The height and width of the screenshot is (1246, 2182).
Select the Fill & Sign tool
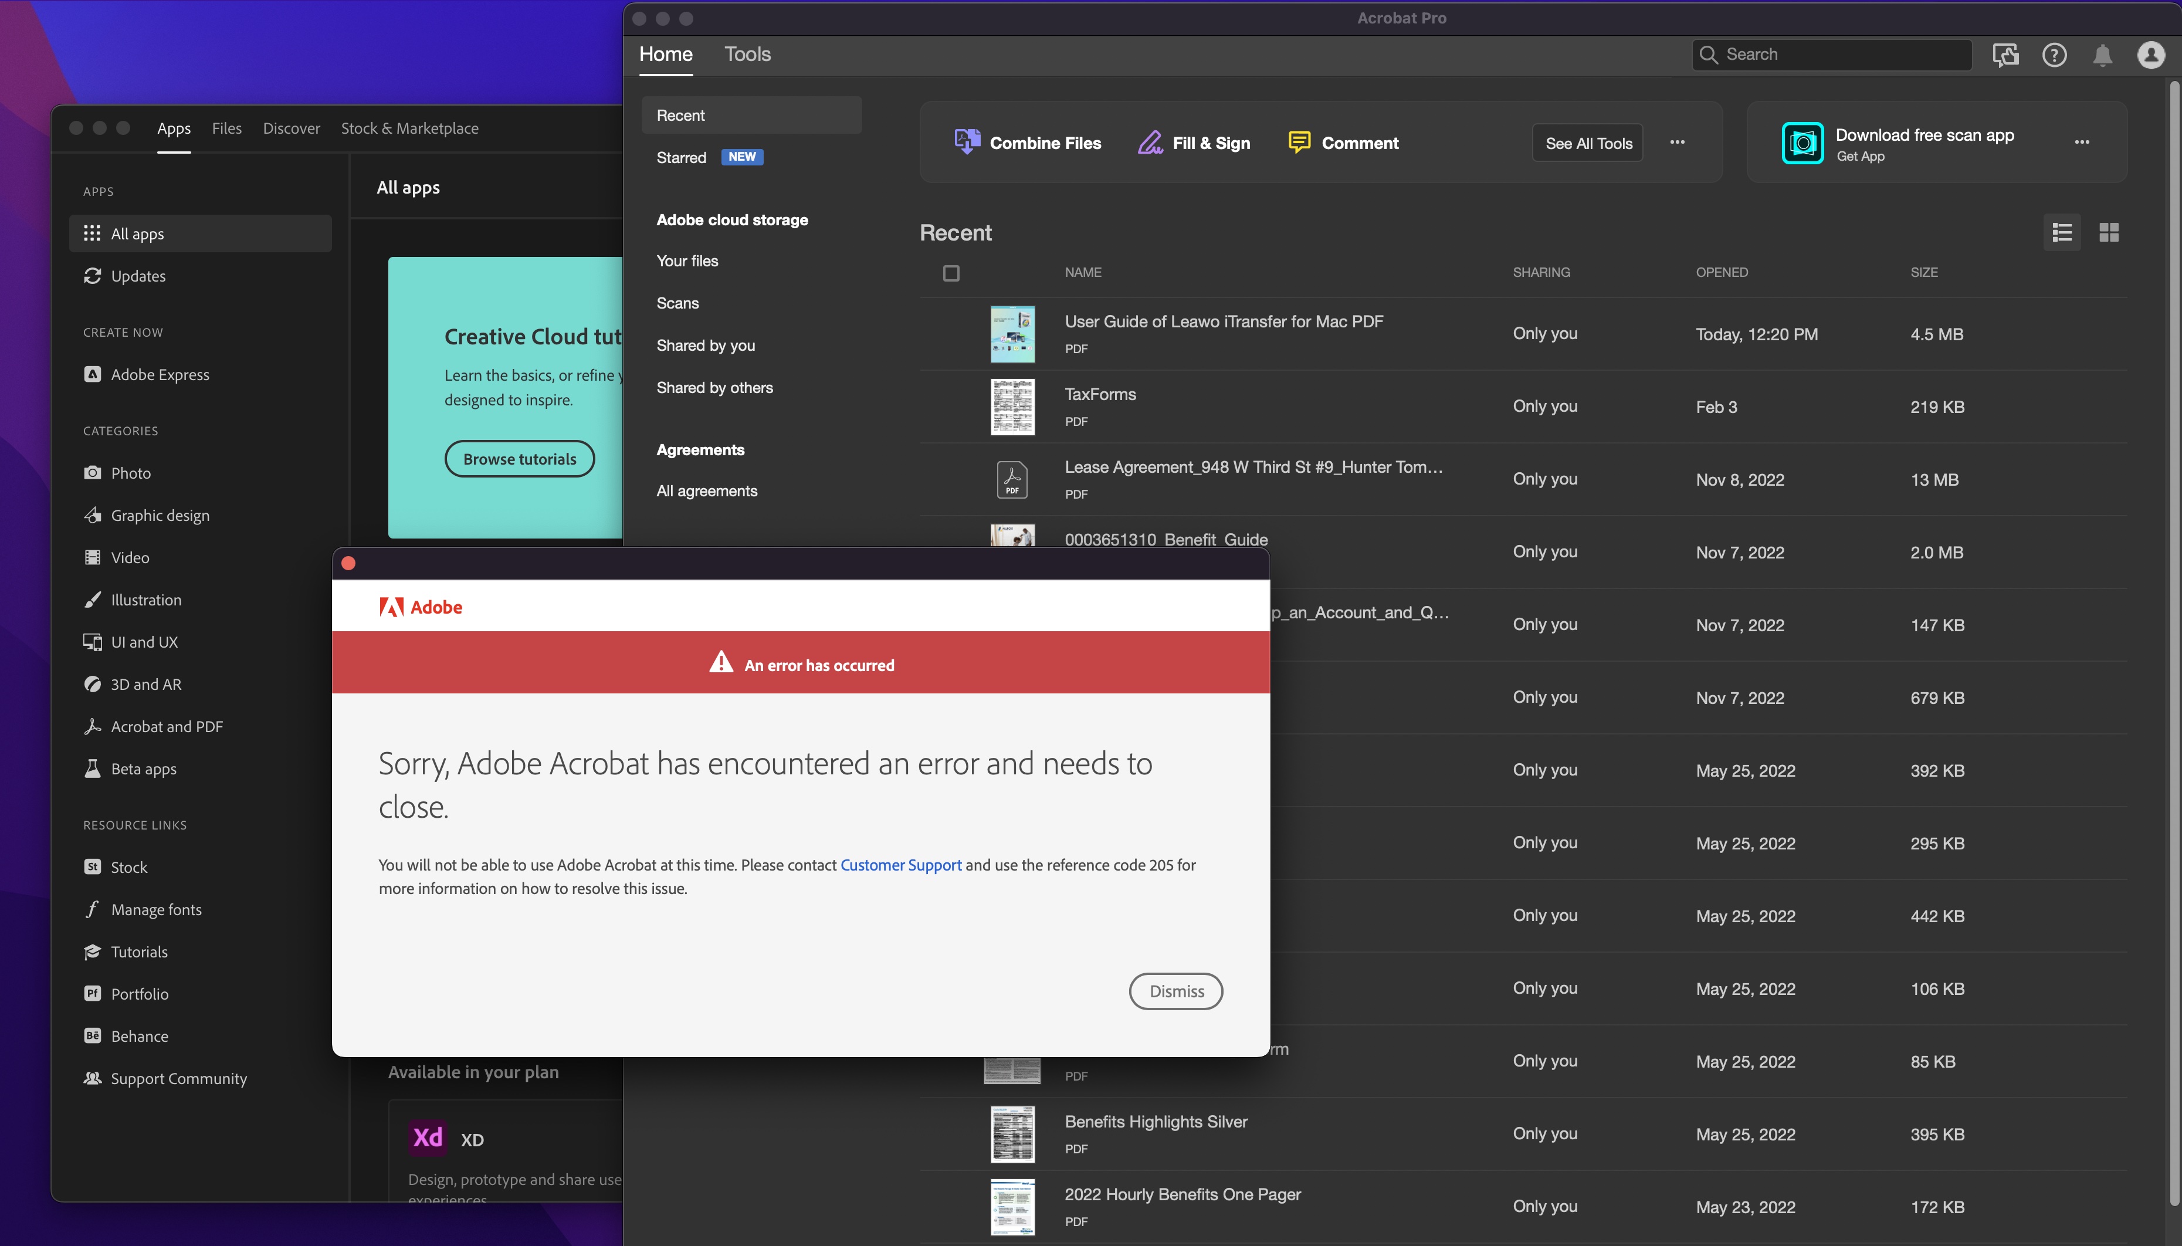[1194, 142]
